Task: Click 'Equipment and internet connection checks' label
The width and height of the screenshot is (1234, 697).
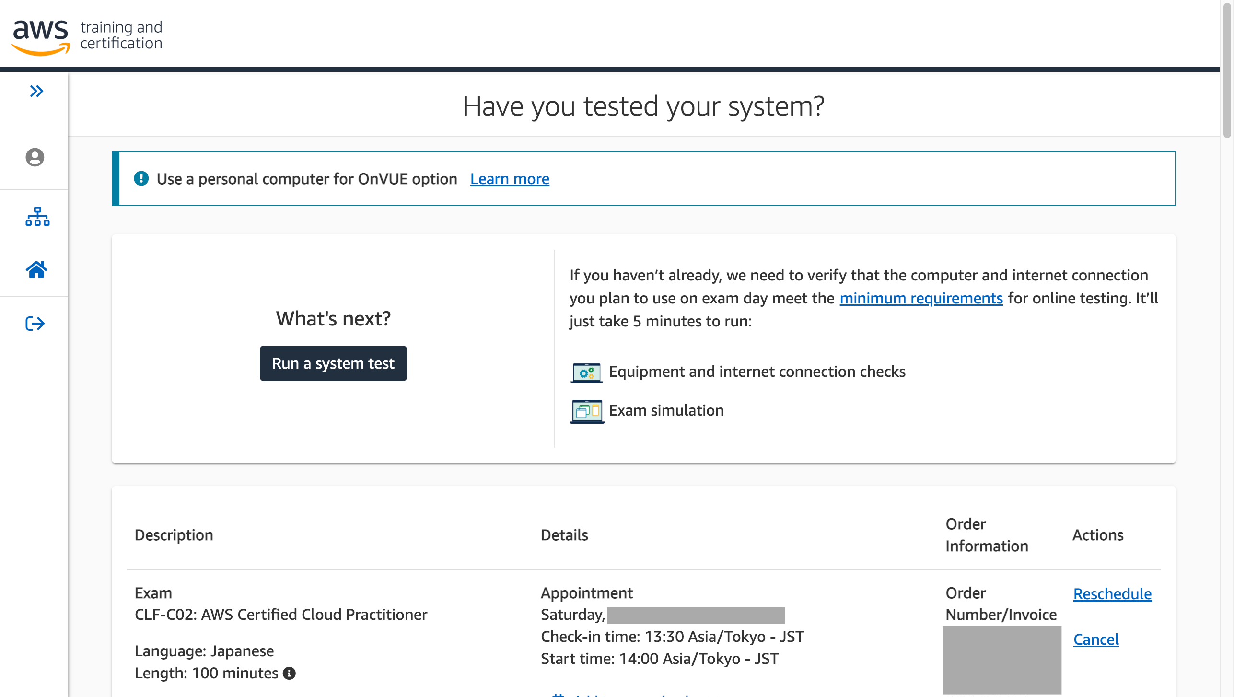Action: (x=757, y=372)
